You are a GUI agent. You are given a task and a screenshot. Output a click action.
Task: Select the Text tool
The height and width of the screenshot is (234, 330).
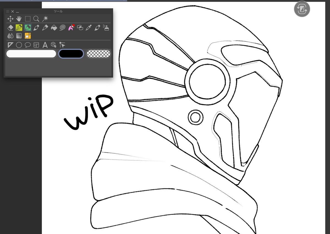pos(45,45)
